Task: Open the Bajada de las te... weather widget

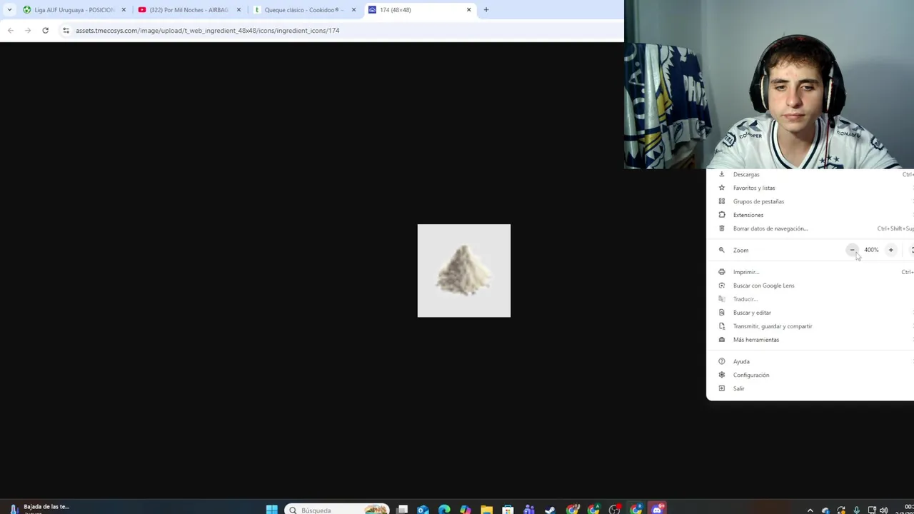Action: [39, 508]
